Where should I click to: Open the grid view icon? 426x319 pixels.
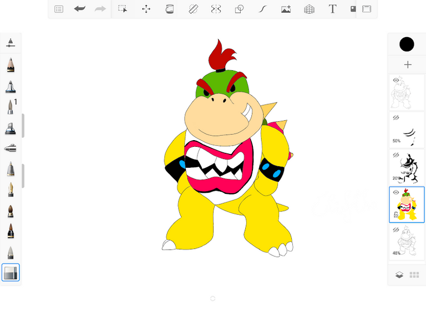[x=414, y=275]
